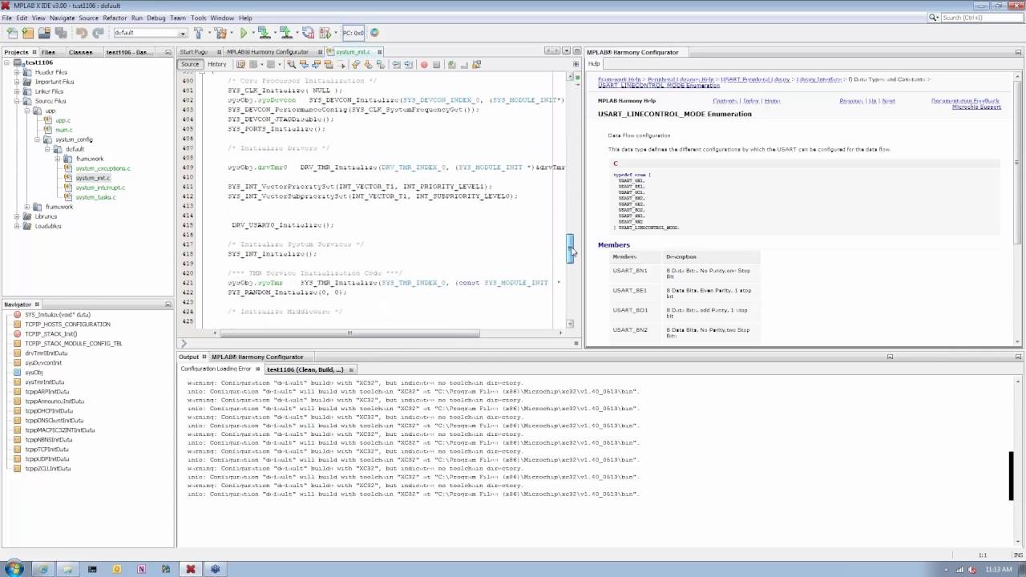Screen dimensions: 1026x577
Task: Click the Documentation Feedback link
Action: 965,101
